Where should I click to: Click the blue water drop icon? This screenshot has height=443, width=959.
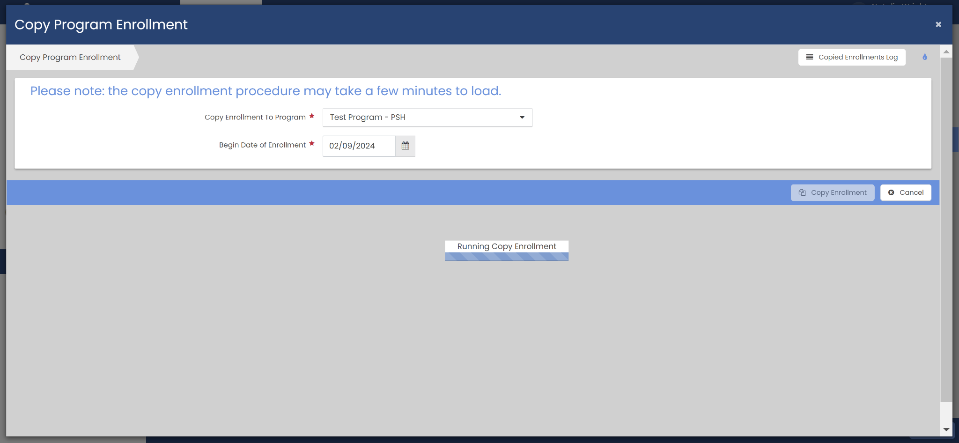[925, 57]
